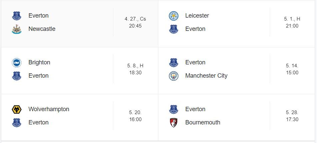Click Everton crest above Bournemouth
Viewport: 317px width, 143px height.
(174, 109)
